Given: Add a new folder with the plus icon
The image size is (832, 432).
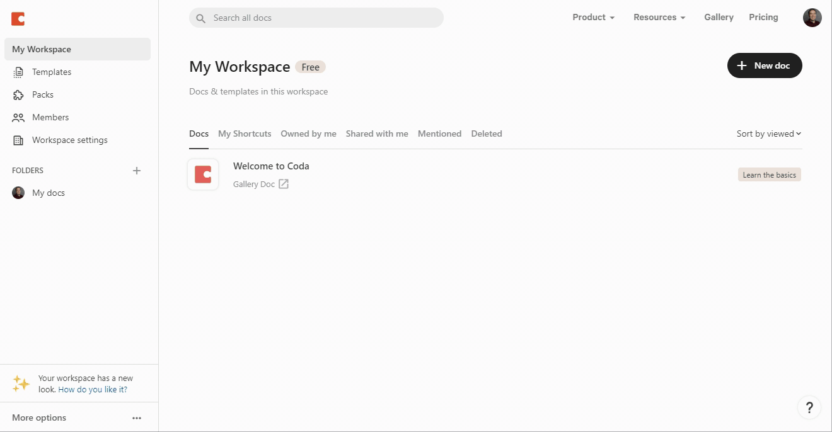Looking at the screenshot, I should coord(137,171).
